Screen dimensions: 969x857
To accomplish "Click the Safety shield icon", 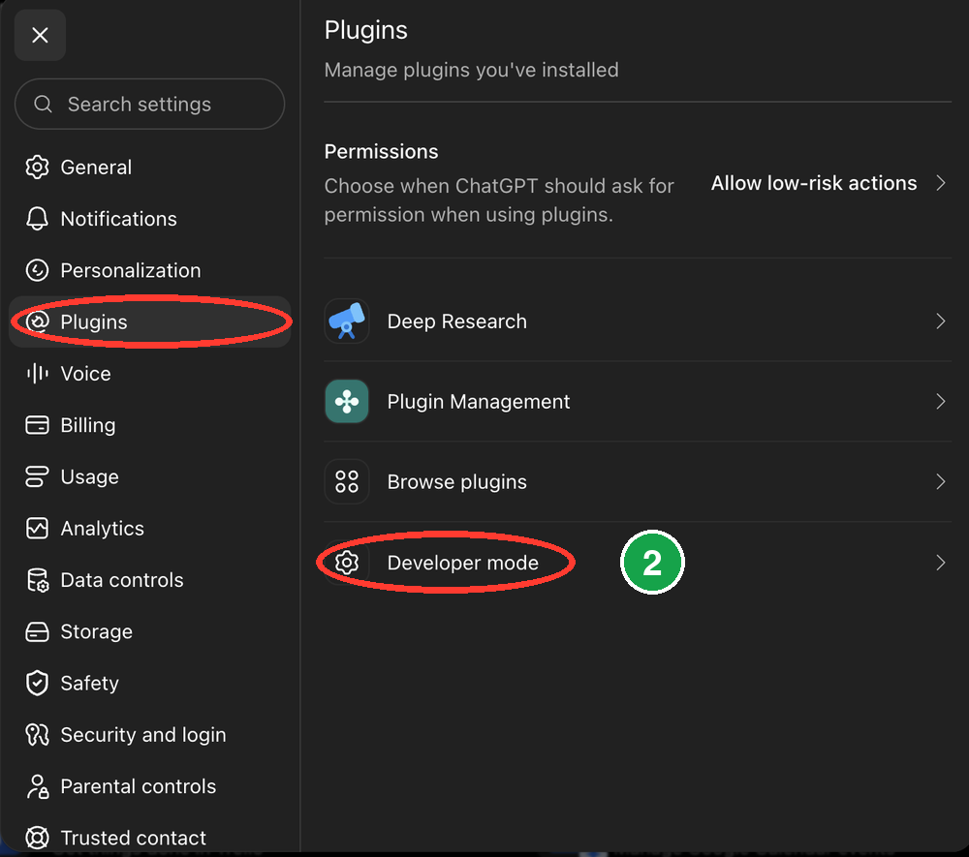I will (37, 683).
